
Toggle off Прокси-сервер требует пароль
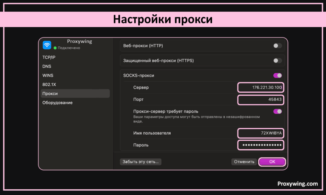tap(278, 111)
